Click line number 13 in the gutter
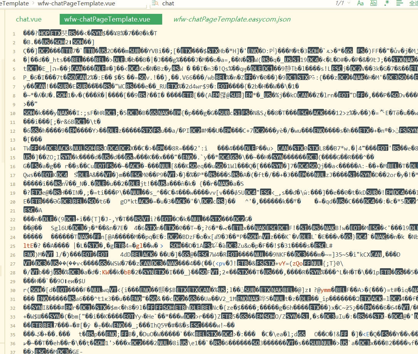Image resolution: width=418 pixels, height=354 pixels. 13,140
